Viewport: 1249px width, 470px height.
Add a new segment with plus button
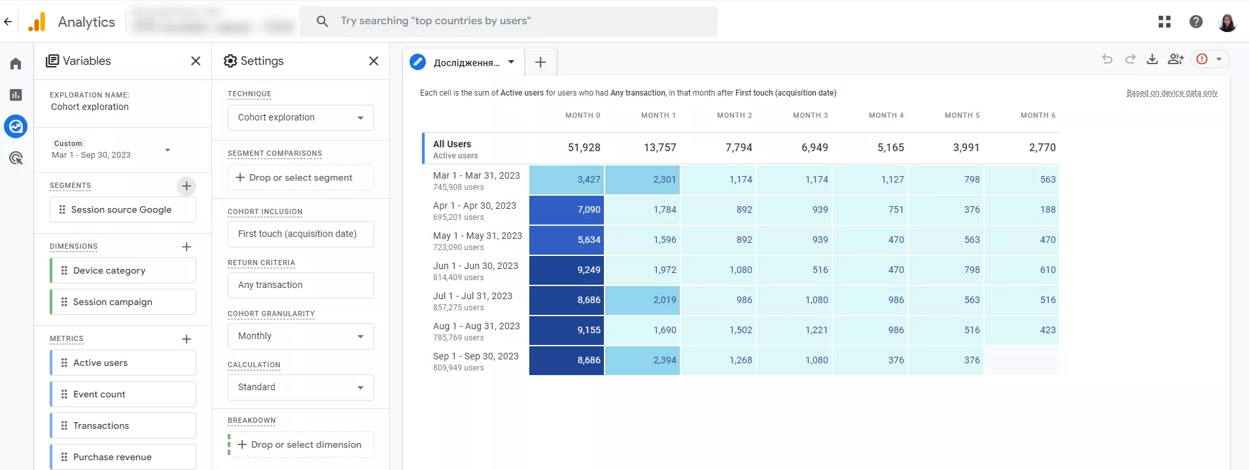point(186,186)
